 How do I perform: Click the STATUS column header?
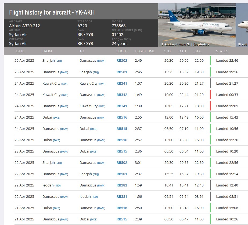222,51
